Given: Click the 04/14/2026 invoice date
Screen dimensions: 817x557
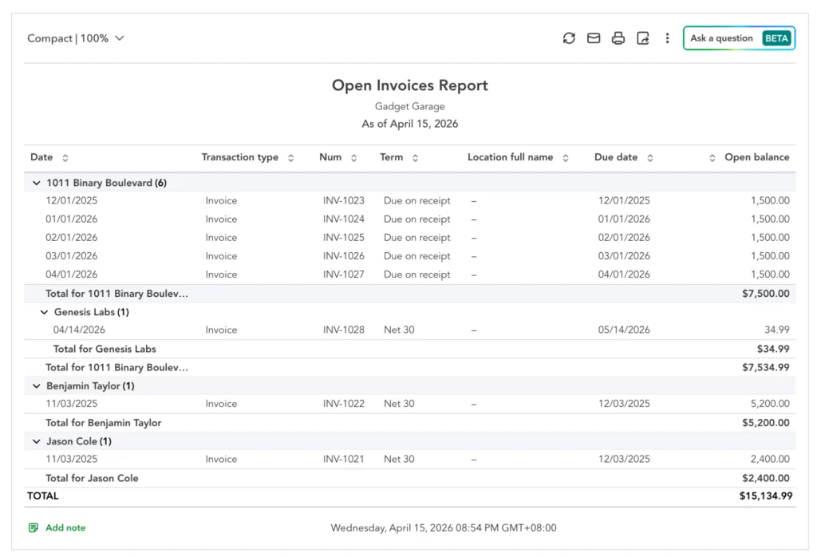Looking at the screenshot, I should point(79,330).
